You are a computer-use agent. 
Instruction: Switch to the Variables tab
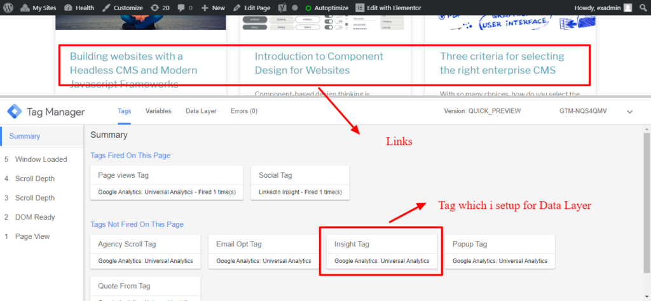click(x=158, y=111)
